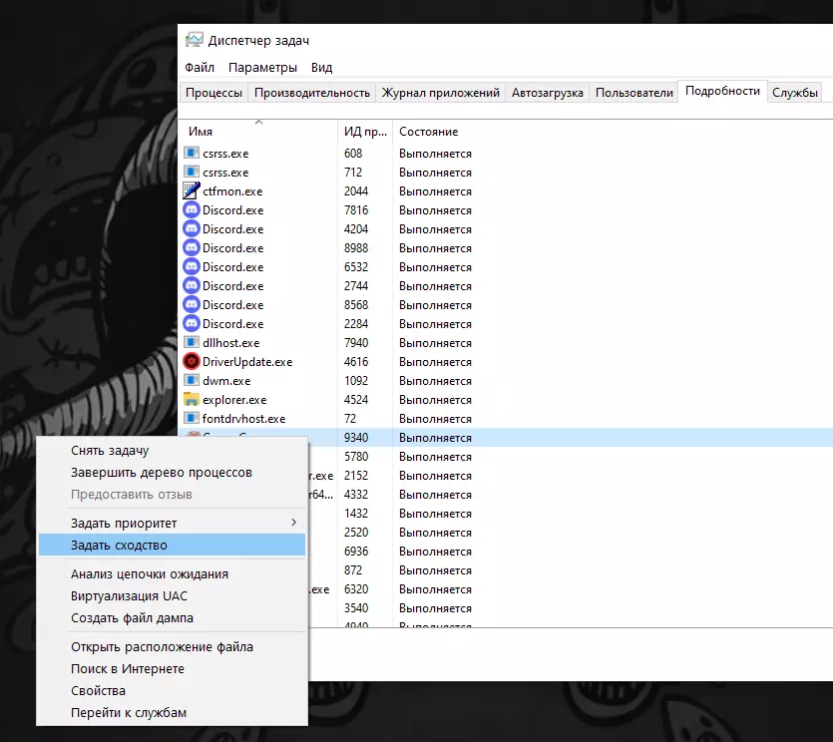Sort by the Имя column header
This screenshot has width=833, height=742.
[258, 132]
